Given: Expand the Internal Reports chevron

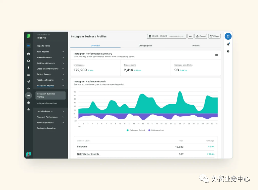Looking at the screenshot, I should pos(63,58).
